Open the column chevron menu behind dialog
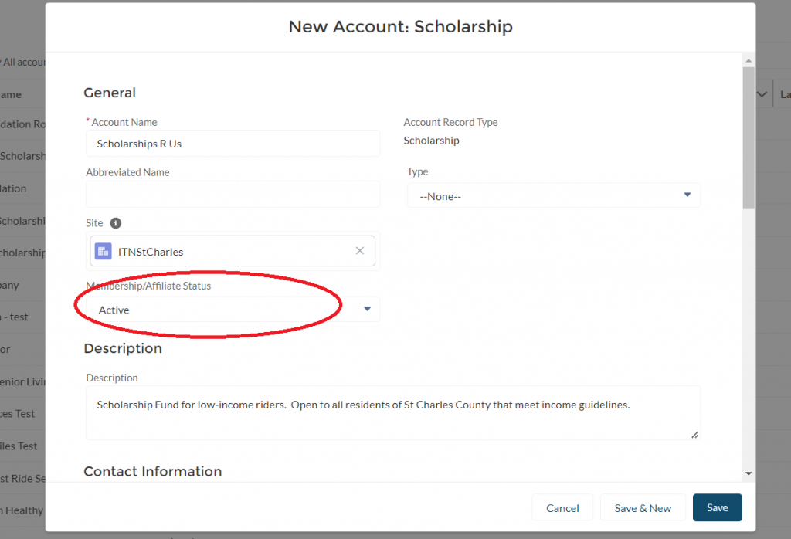Image resolution: width=791 pixels, height=539 pixels. [x=762, y=94]
